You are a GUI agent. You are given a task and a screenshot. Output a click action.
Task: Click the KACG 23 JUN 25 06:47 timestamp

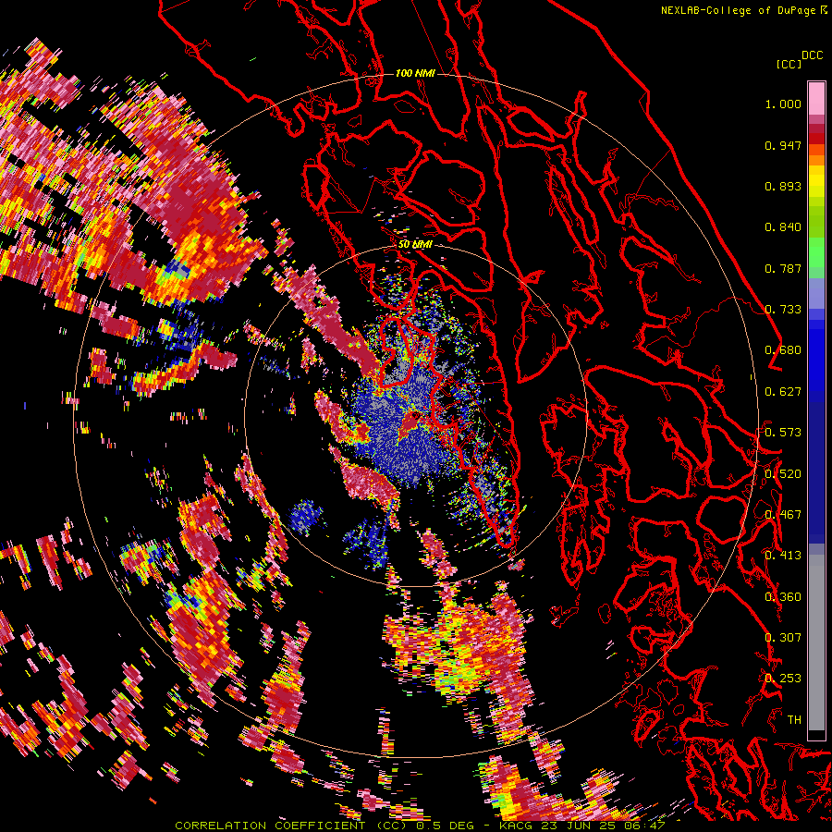coord(582,826)
